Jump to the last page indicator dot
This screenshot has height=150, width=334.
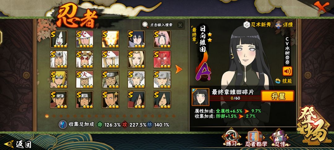point(173,116)
